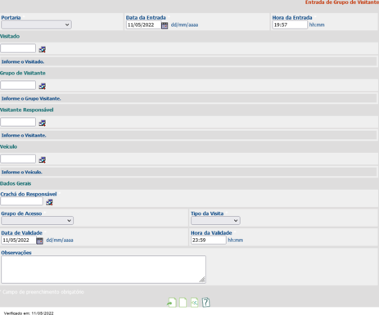Click the 'dd/mm/aaaa' hint beside Data de Validade
The image size is (379, 319).
click(x=60, y=240)
